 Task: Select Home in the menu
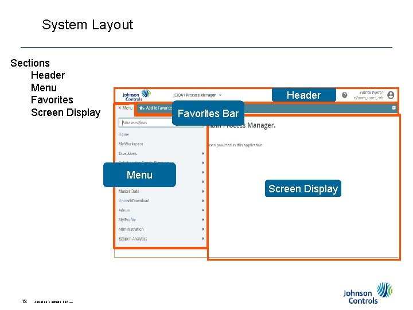click(x=123, y=134)
